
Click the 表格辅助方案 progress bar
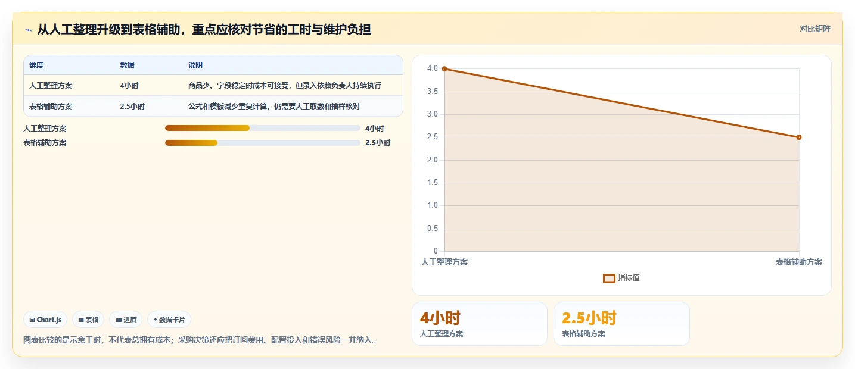[x=262, y=142]
